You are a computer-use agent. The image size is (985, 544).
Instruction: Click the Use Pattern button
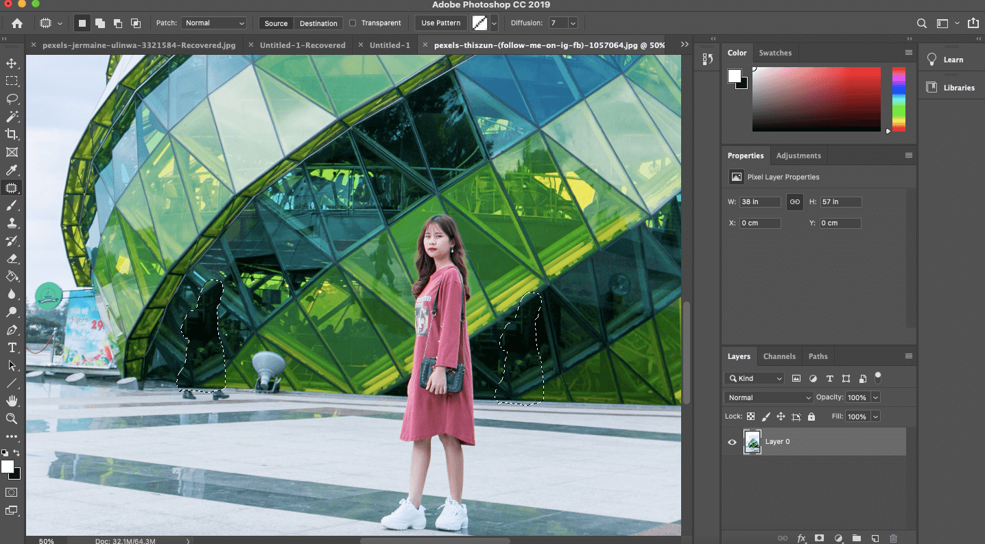[440, 23]
